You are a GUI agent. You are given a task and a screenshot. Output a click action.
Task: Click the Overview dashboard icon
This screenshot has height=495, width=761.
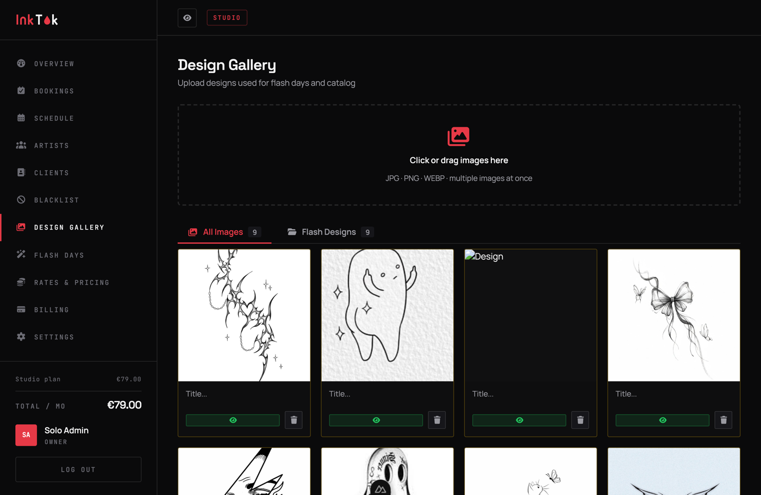pyautogui.click(x=21, y=63)
